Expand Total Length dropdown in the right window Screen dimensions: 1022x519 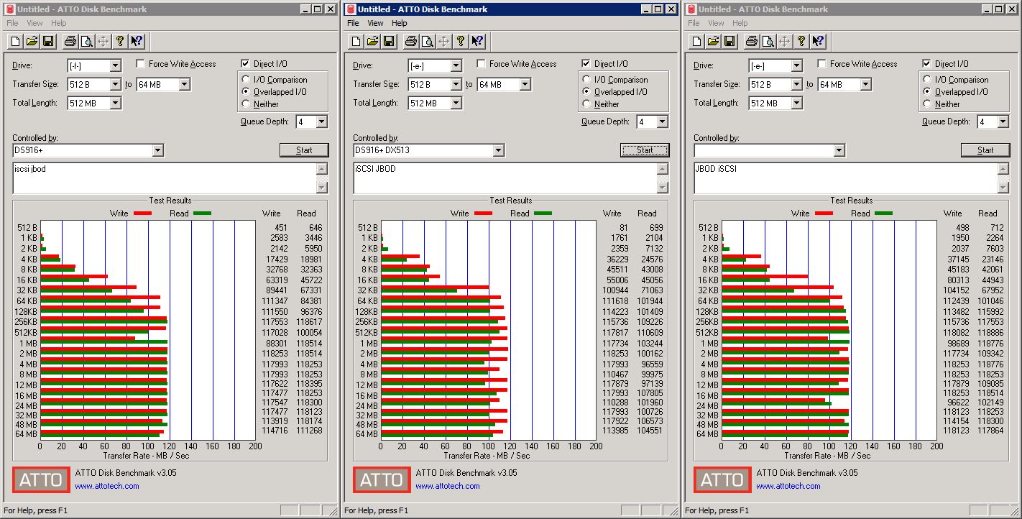(796, 104)
